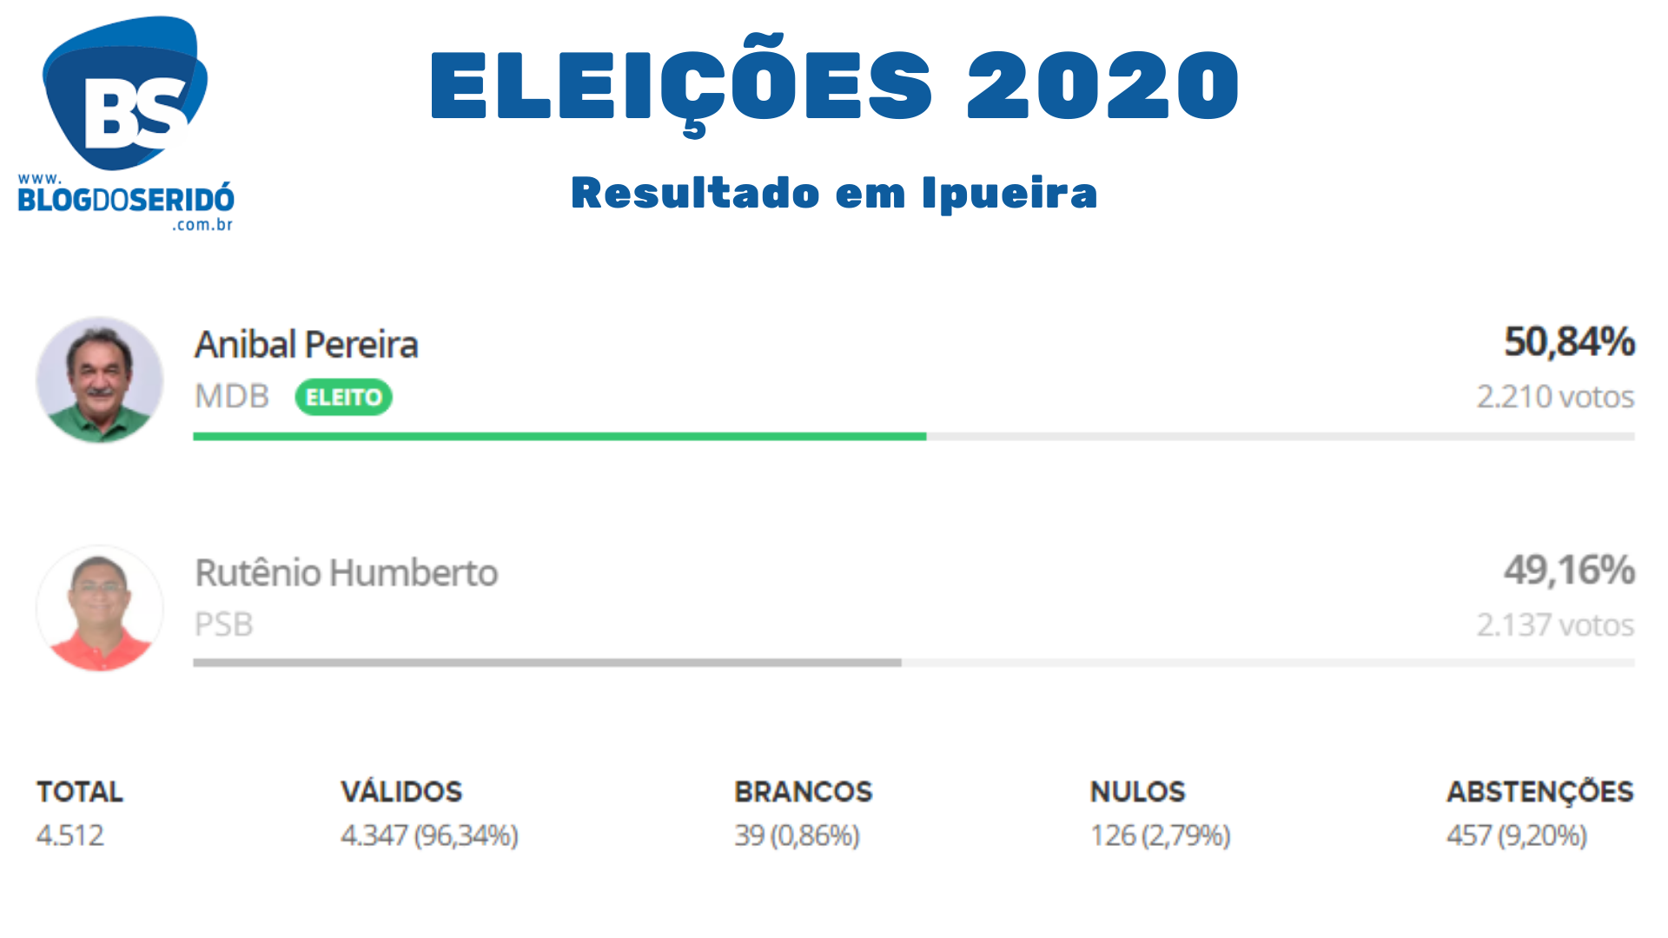Click the Rutênio Humberto name
Screen dimensions: 1668x938
pyautogui.click(x=346, y=573)
